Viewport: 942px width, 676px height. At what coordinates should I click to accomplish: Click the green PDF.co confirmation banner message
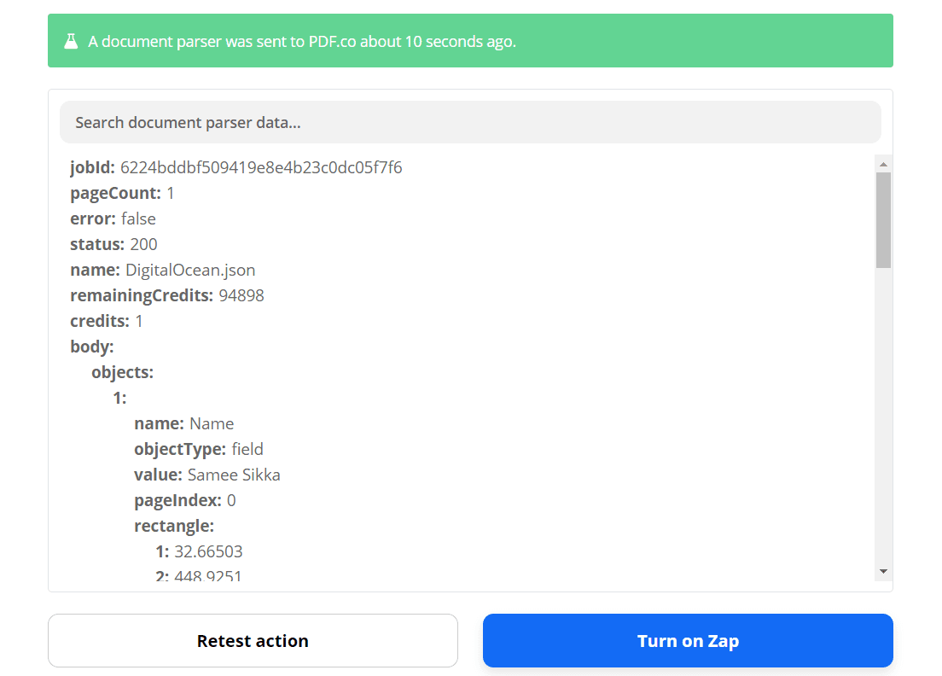302,41
